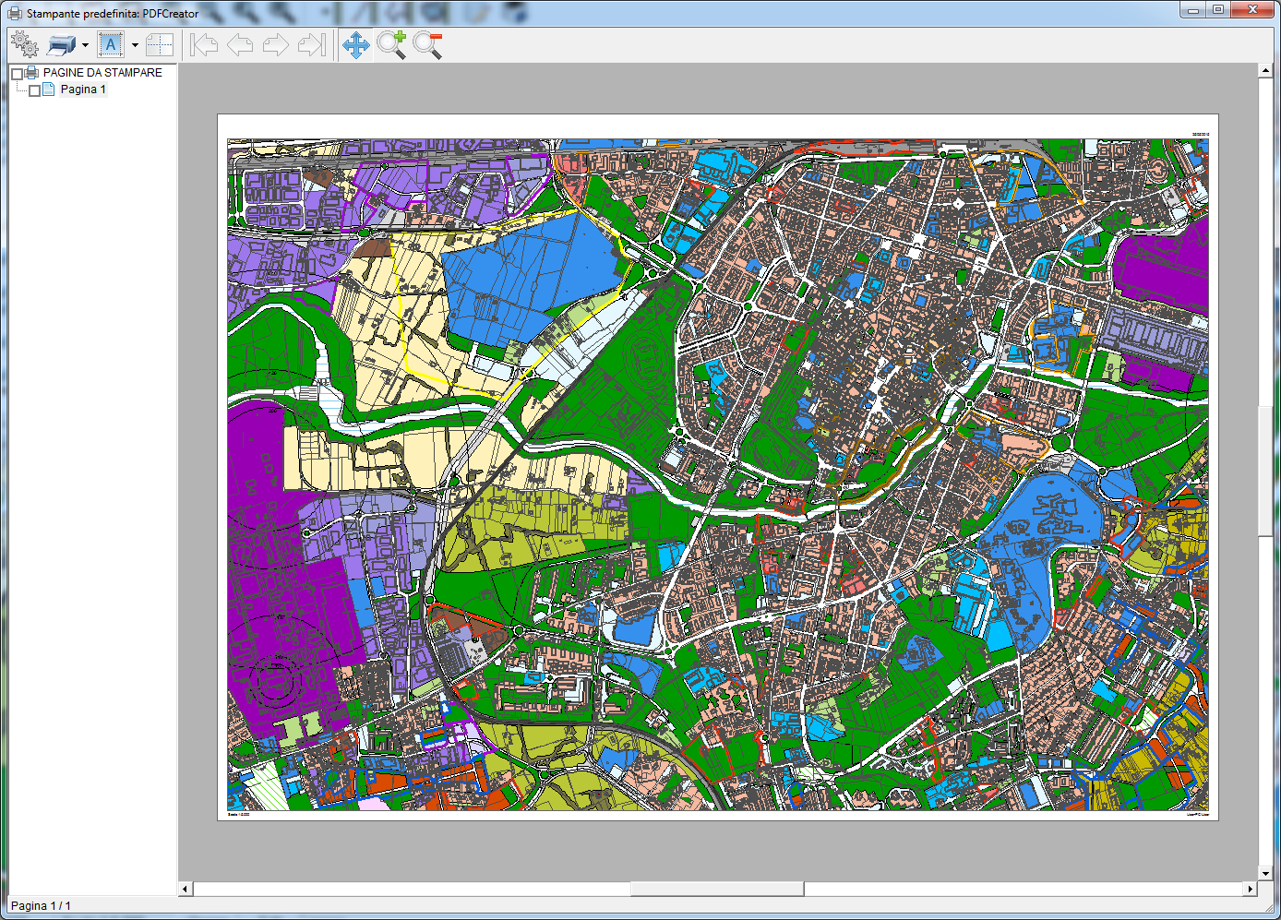Tick the Pagina 1 checkbox
1281x920 pixels.
pos(34,90)
